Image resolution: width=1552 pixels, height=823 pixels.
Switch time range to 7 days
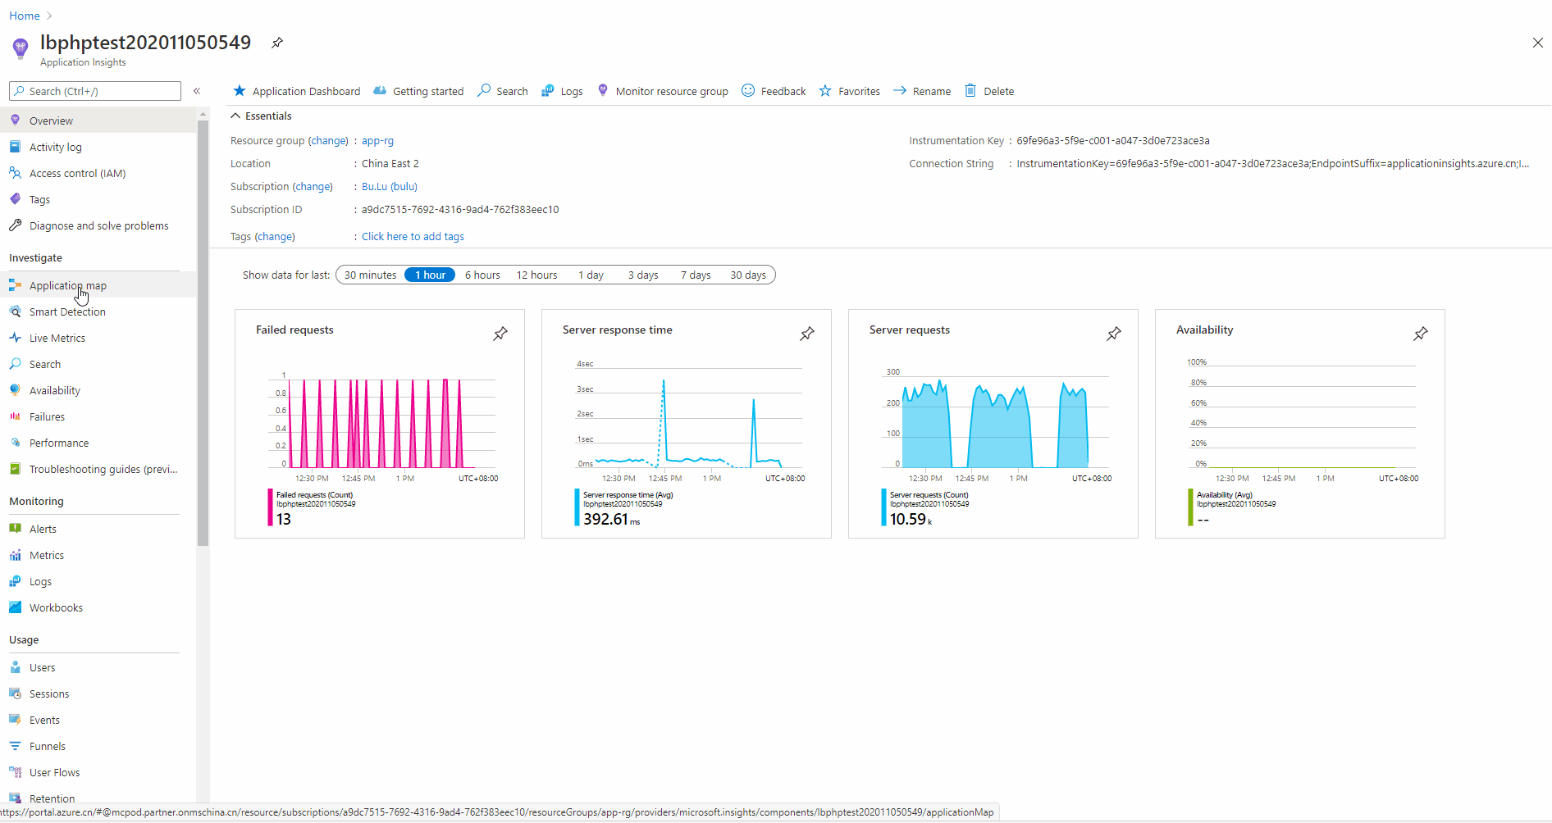point(695,275)
